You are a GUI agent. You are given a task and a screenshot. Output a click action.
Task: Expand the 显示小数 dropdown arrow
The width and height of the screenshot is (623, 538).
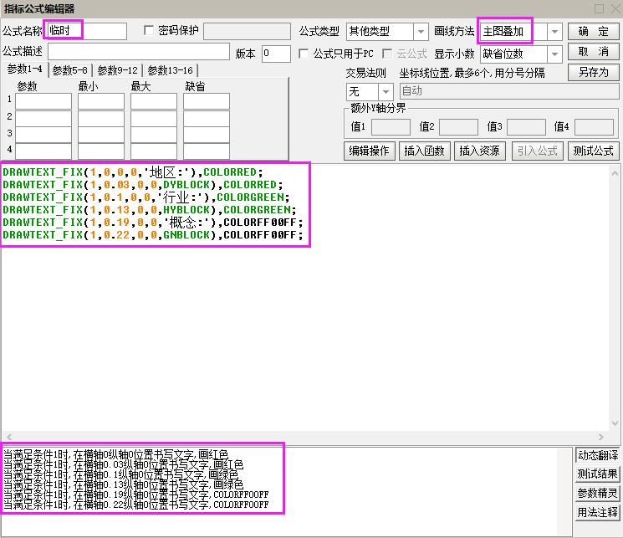coord(554,54)
